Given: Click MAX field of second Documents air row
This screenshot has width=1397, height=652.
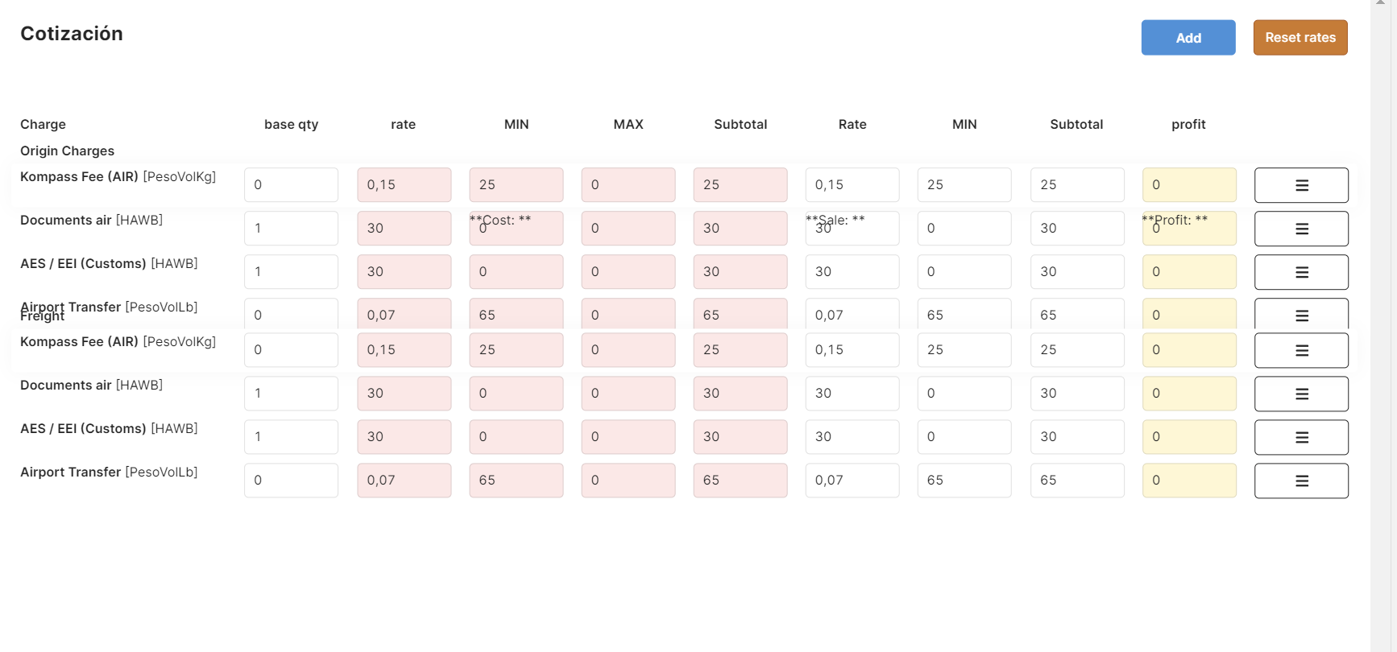Looking at the screenshot, I should pyautogui.click(x=628, y=394).
